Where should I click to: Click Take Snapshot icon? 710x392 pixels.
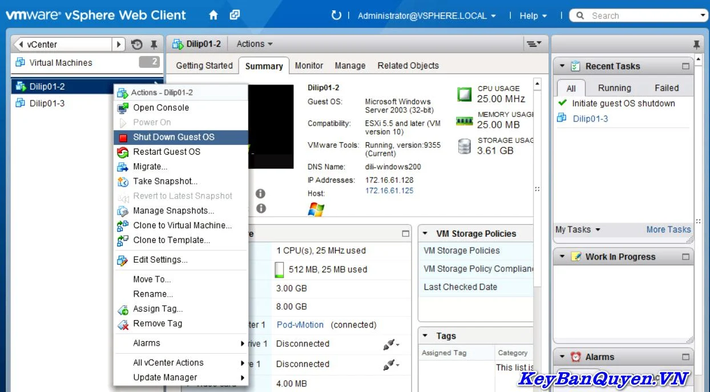[123, 182]
